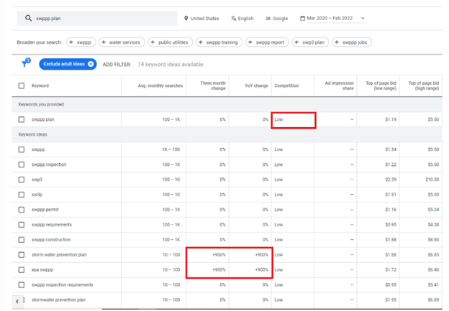Check the 'swppp requirements' row checkbox
Screen dimensions: 449x311
pyautogui.click(x=22, y=225)
